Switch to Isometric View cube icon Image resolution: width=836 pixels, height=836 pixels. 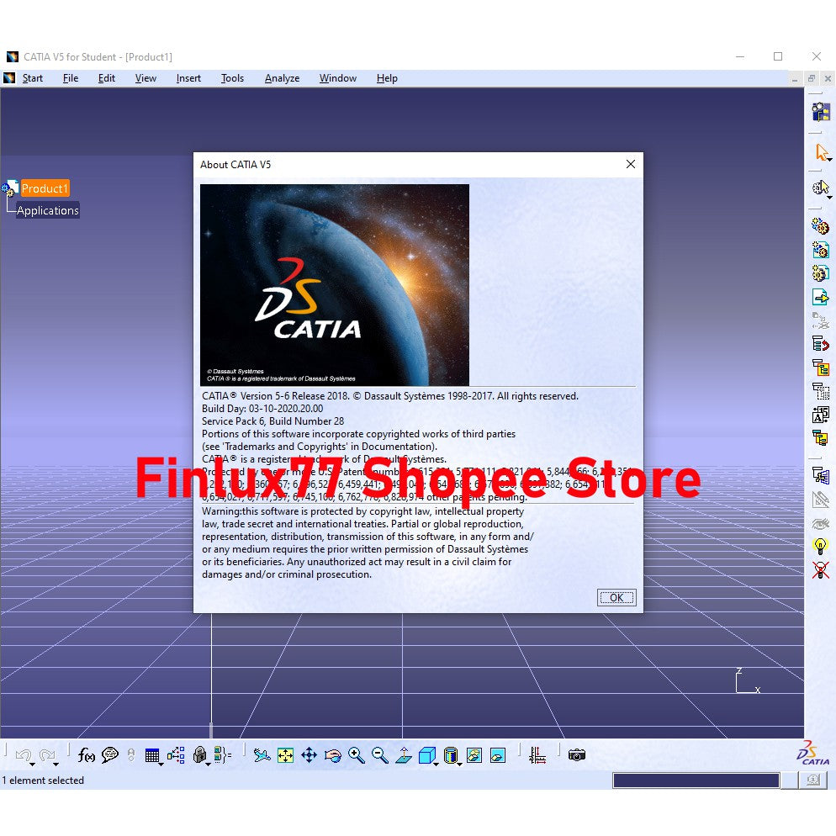click(426, 754)
